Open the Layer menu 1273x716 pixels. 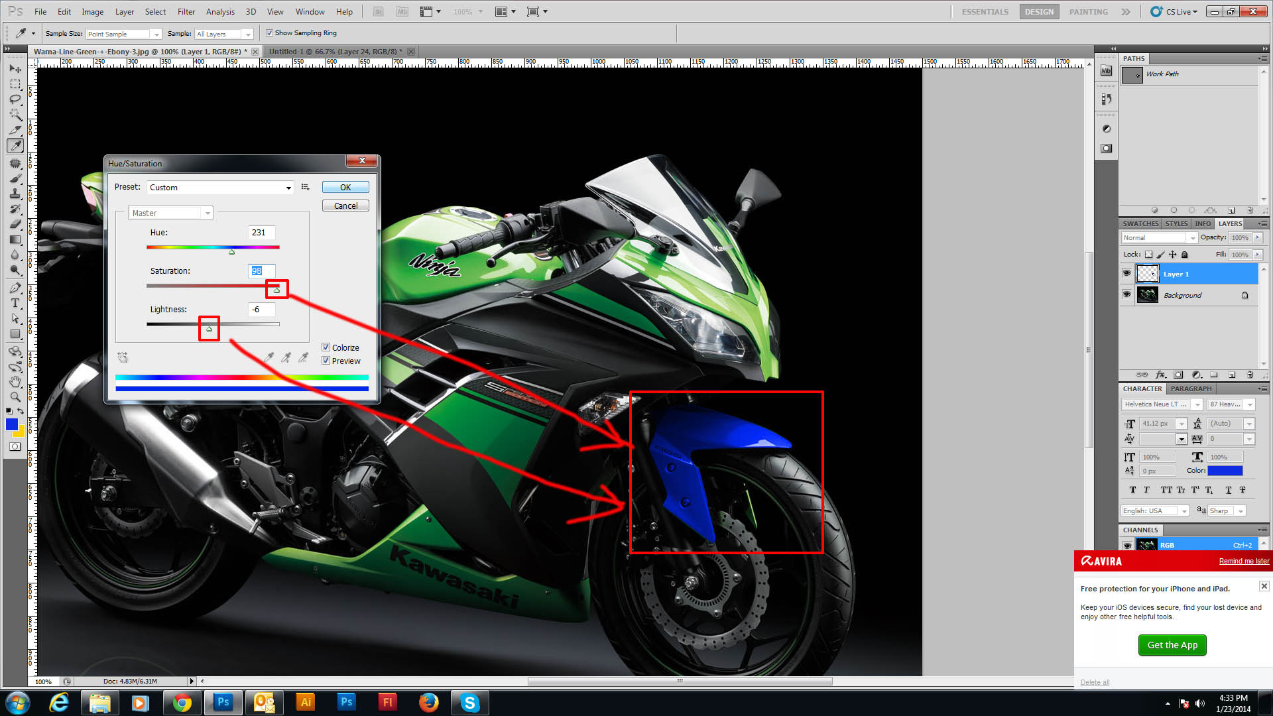pyautogui.click(x=125, y=12)
